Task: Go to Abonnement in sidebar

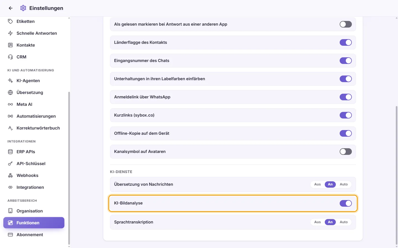Action: 34,235
